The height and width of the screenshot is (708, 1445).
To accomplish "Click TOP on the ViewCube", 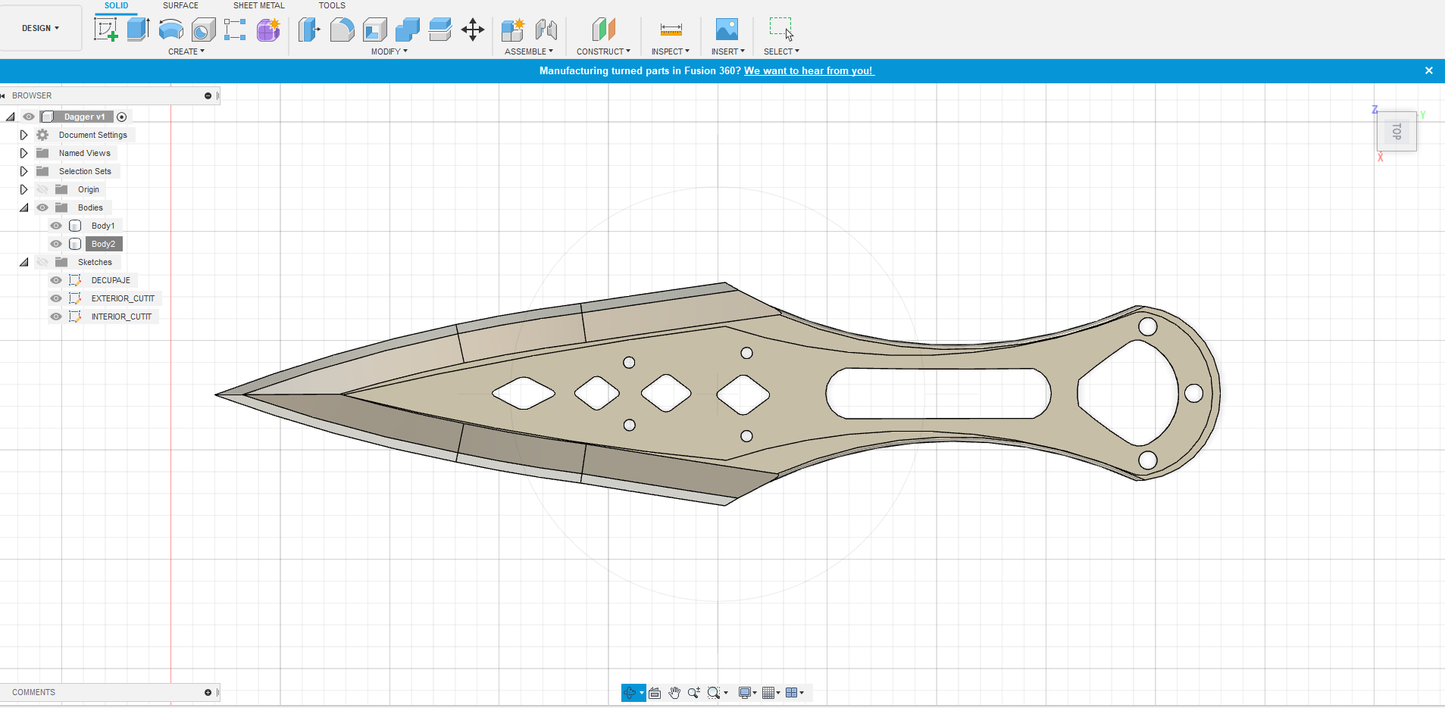I will coord(1397,131).
